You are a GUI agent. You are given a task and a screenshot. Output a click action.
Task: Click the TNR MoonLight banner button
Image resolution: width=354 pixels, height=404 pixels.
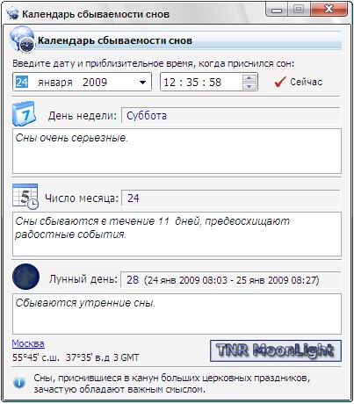[x=276, y=350]
